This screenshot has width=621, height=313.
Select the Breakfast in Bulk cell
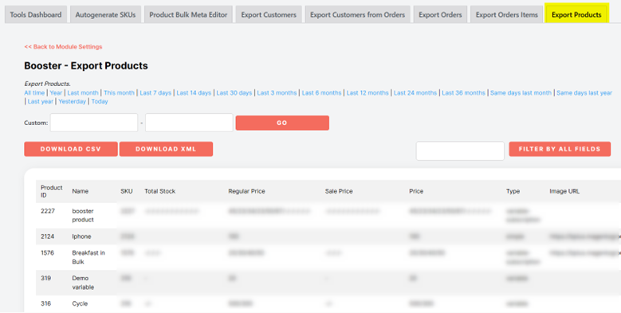click(x=88, y=257)
